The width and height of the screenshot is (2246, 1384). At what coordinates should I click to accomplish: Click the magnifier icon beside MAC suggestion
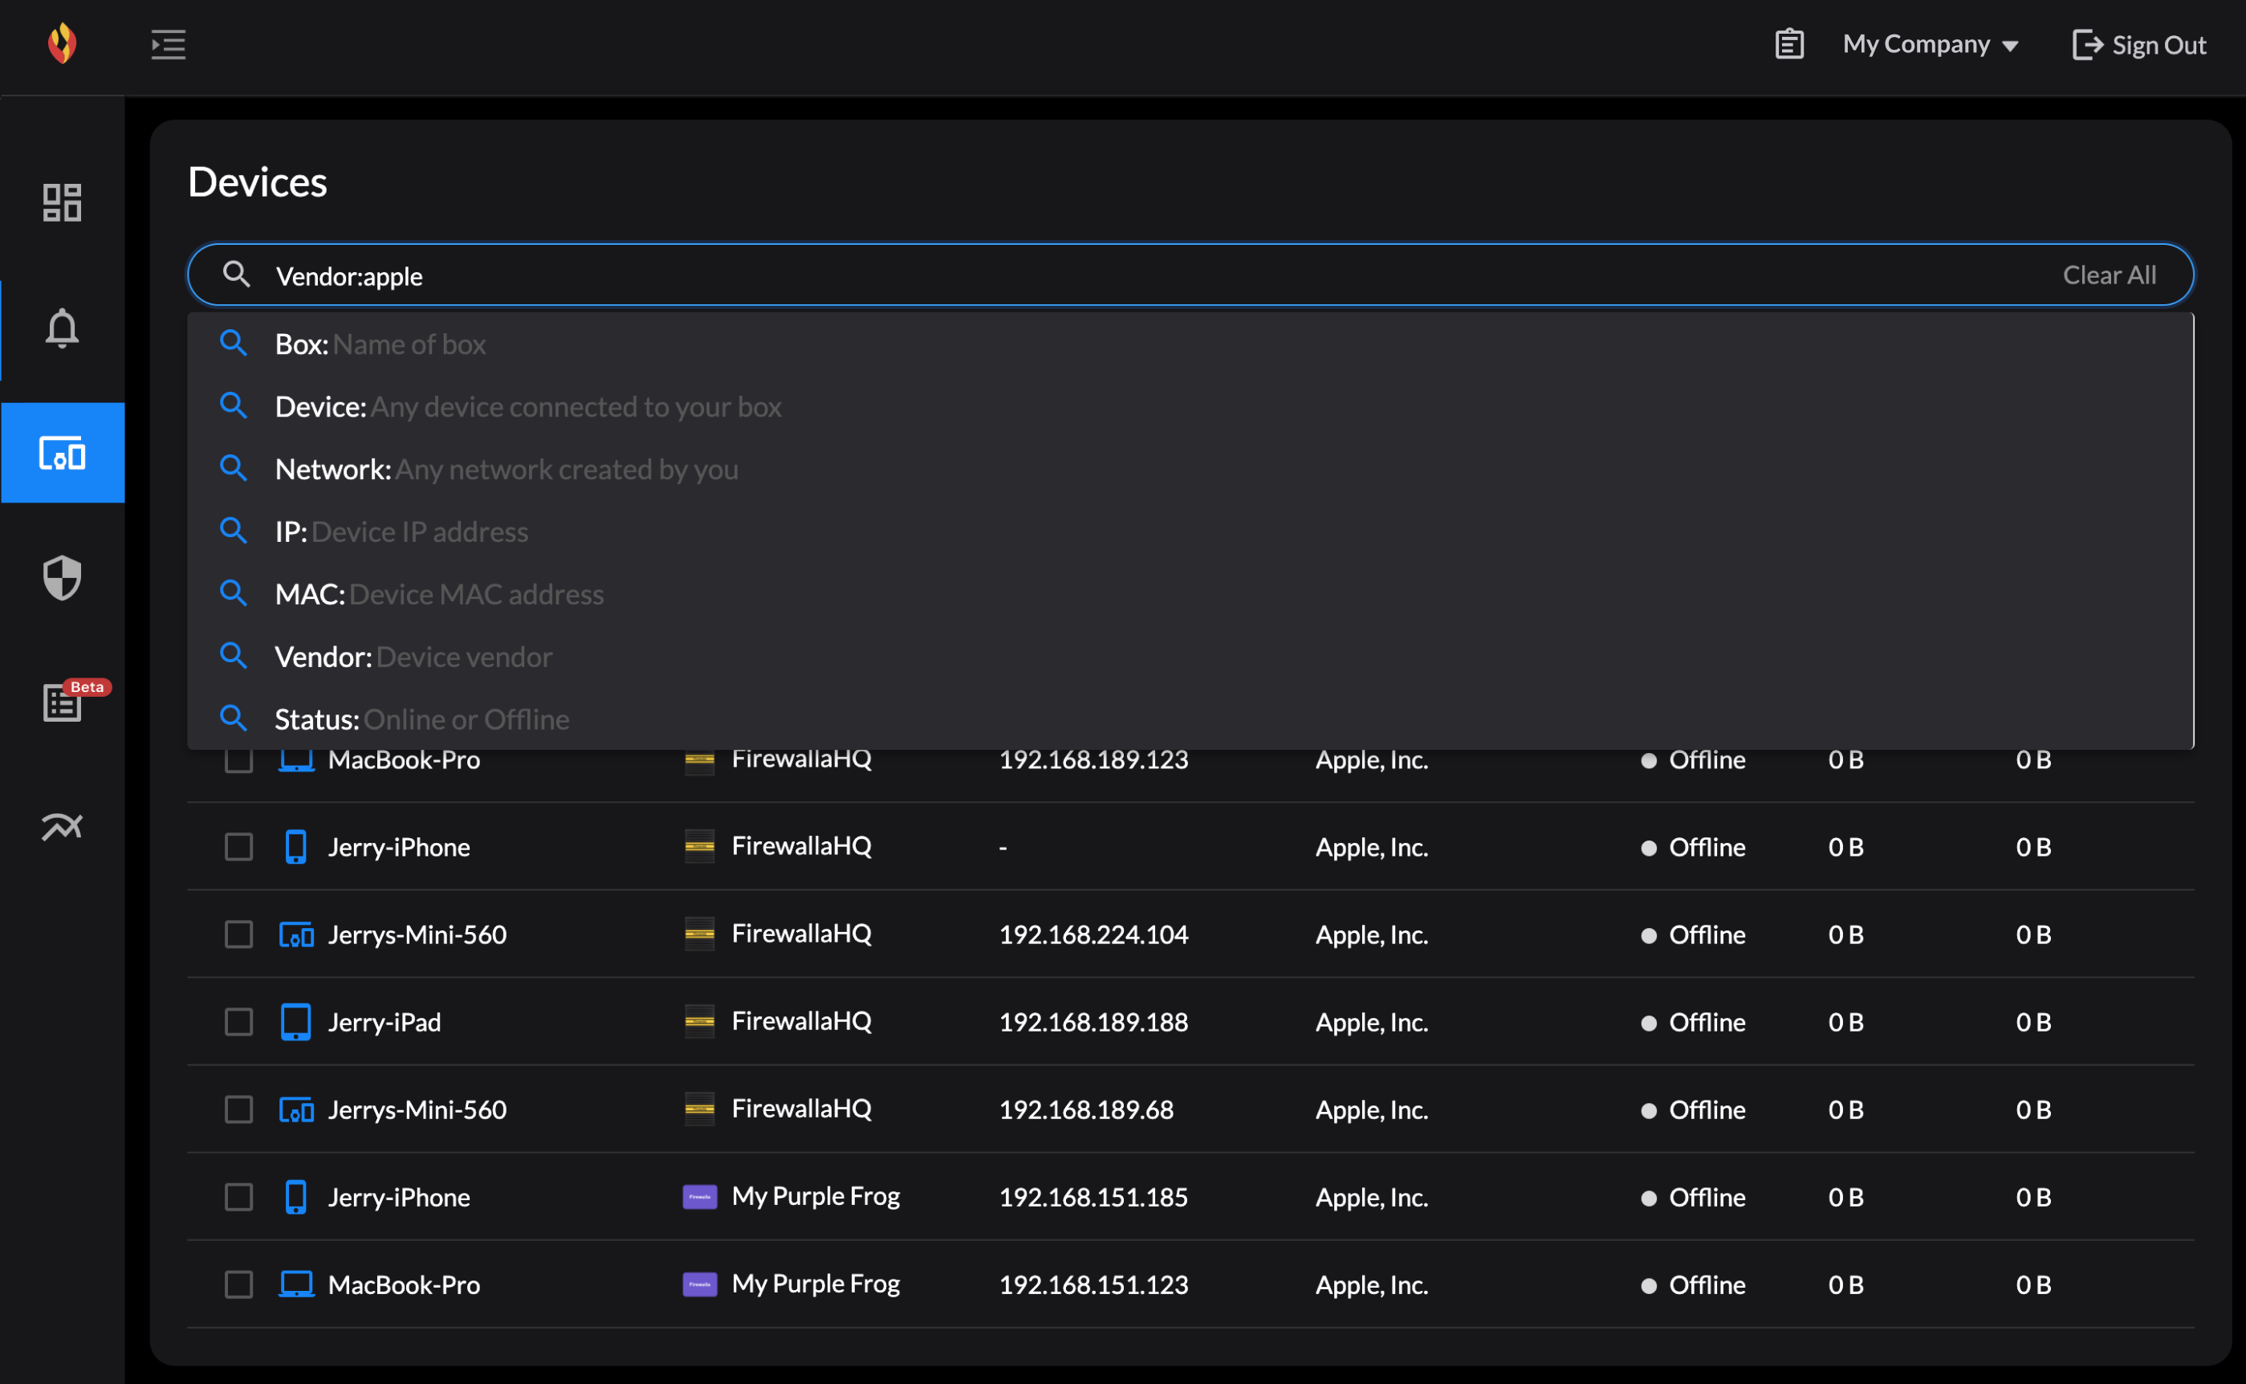coord(234,593)
